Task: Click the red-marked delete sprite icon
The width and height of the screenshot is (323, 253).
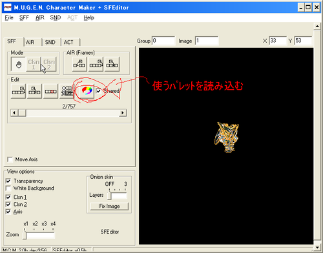Action: point(50,91)
